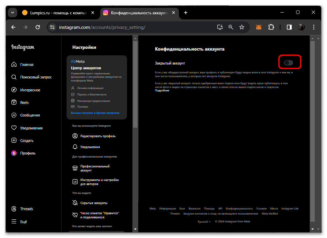Click the Instagram logo

coord(23,47)
